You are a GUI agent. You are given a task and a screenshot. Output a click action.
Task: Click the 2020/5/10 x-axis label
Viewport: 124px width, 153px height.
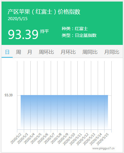coord(69,139)
